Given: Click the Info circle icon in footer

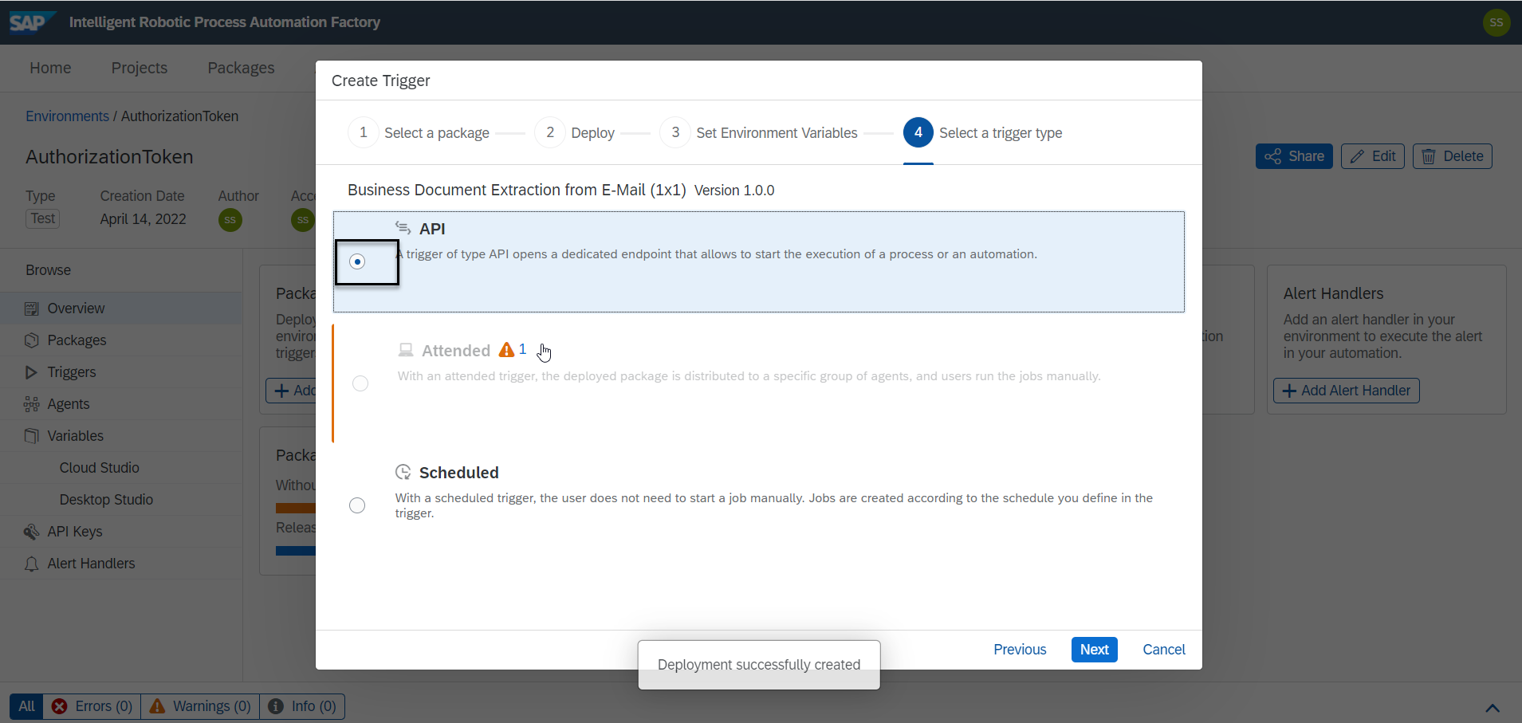Looking at the screenshot, I should 276,706.
